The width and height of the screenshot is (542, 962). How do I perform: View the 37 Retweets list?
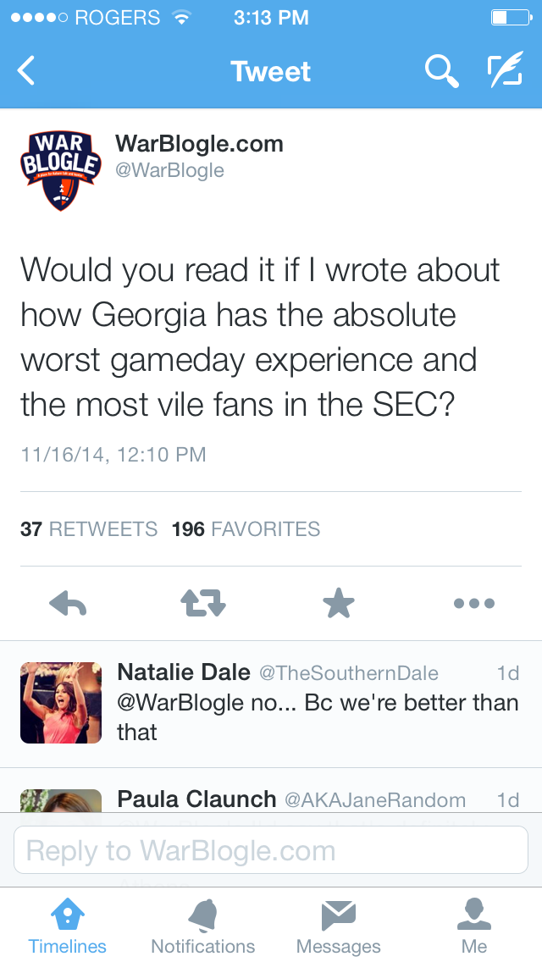click(89, 529)
